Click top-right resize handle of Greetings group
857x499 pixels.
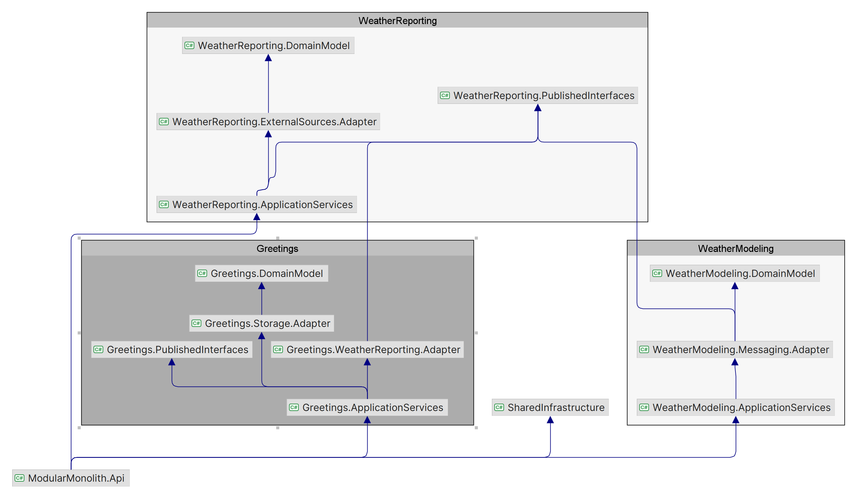[x=476, y=238]
